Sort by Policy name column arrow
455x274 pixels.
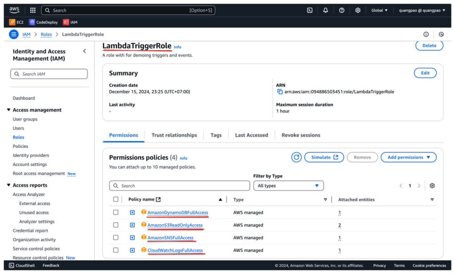tap(220, 199)
